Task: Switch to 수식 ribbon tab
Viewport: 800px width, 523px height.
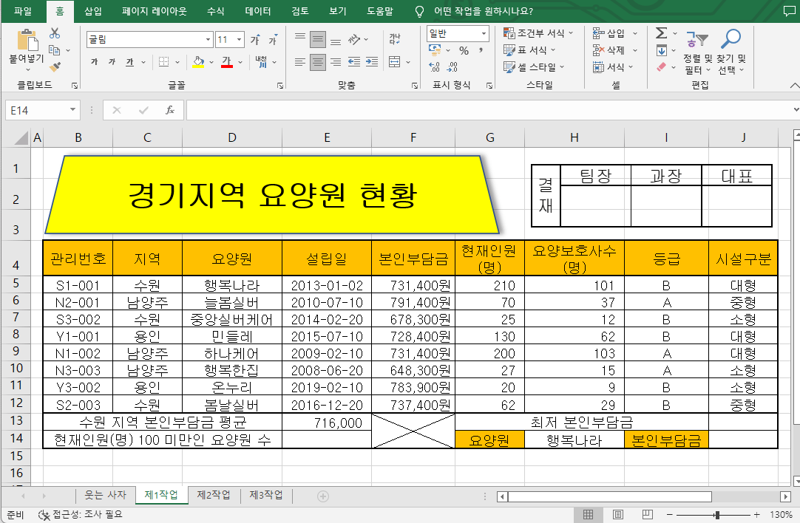Action: click(x=215, y=11)
